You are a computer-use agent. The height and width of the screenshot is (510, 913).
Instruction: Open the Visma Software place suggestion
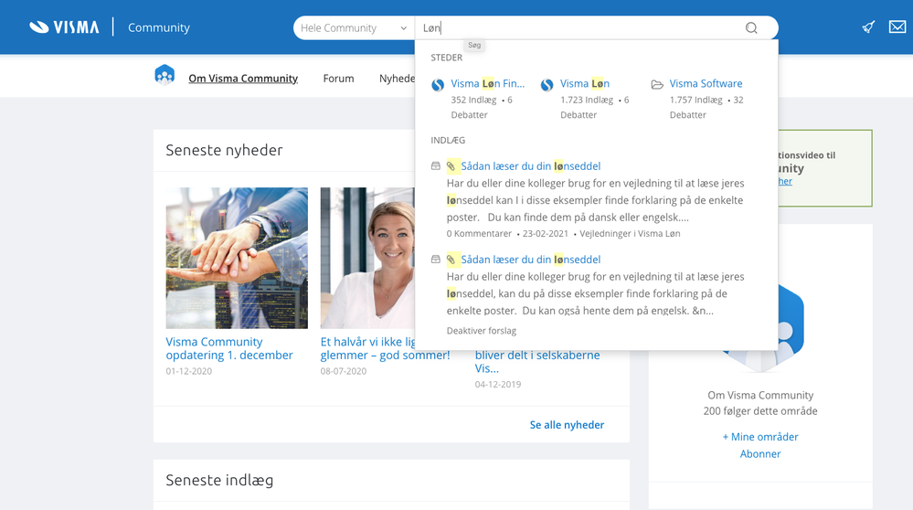[706, 83]
